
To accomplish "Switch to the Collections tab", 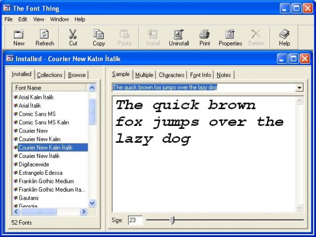I will tap(49, 75).
